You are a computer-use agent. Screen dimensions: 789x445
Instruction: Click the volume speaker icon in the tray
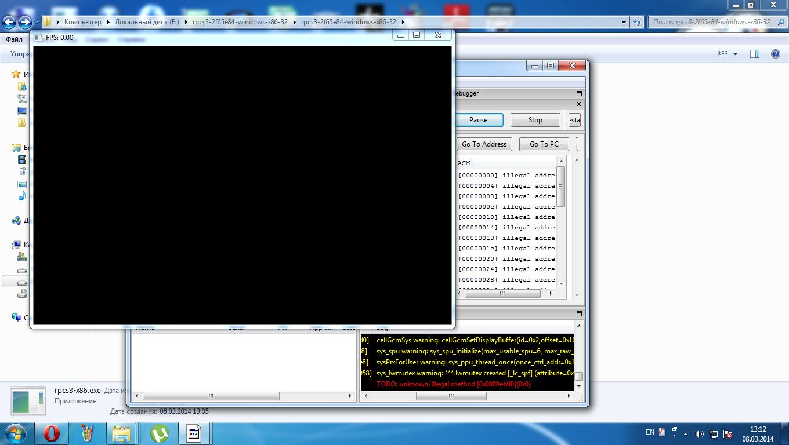point(699,433)
